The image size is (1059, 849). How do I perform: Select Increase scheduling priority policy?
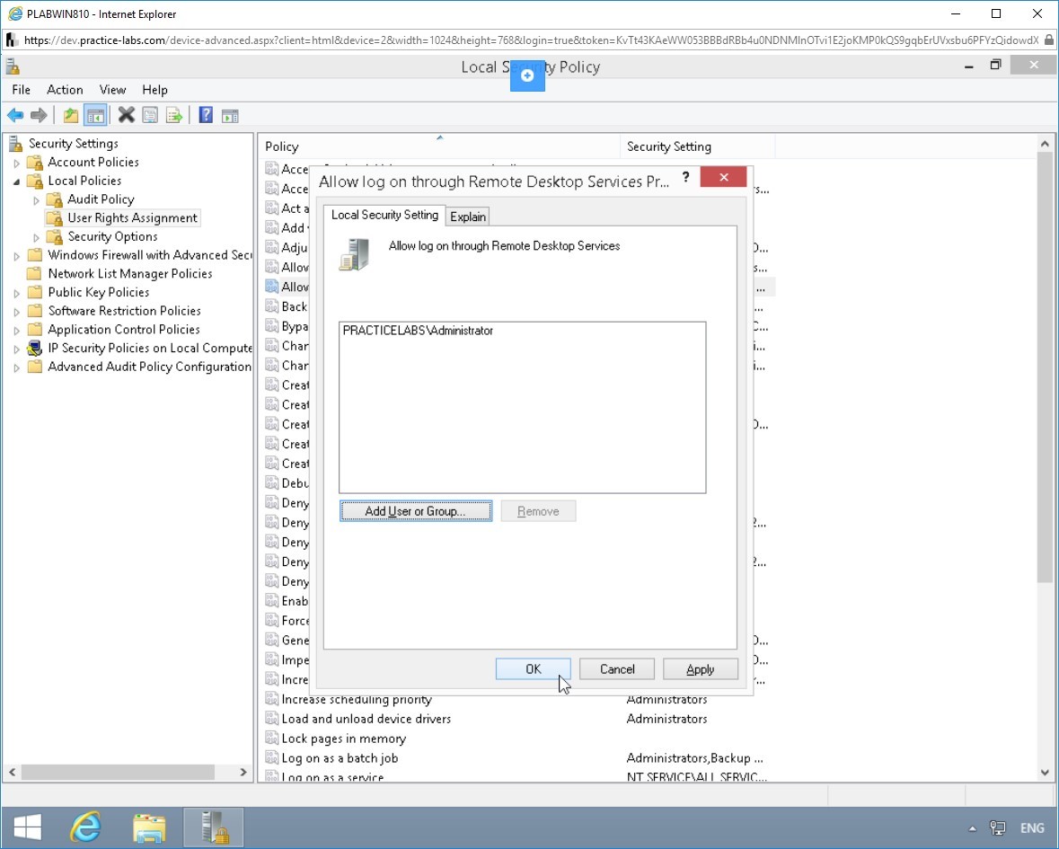point(356,699)
